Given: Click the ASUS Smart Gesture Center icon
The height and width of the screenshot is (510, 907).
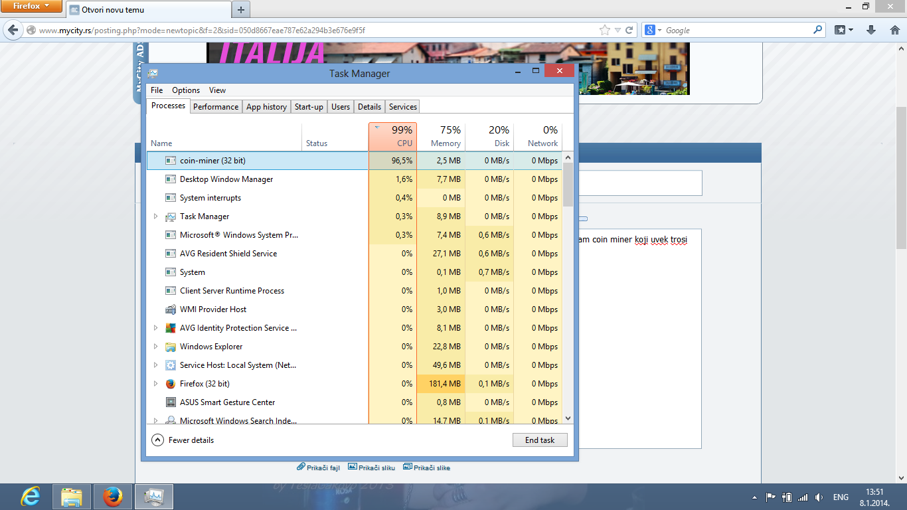Looking at the screenshot, I should pos(171,402).
